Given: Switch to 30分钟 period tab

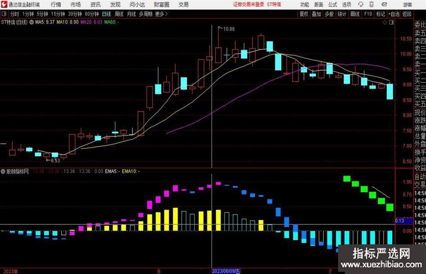Looking at the screenshot, I should point(75,14).
